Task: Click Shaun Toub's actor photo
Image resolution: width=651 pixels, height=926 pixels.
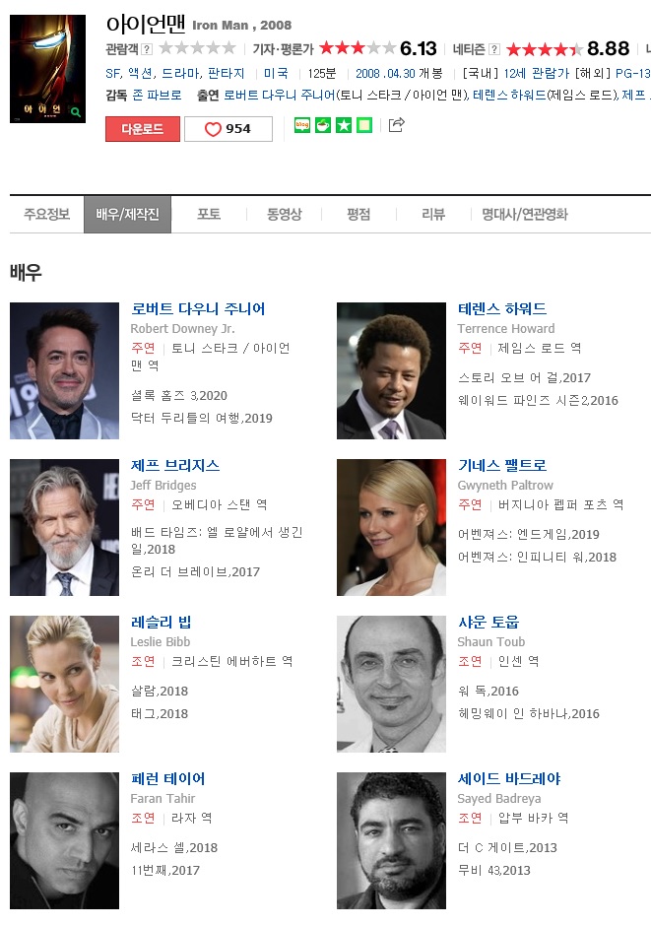Action: pyautogui.click(x=391, y=684)
